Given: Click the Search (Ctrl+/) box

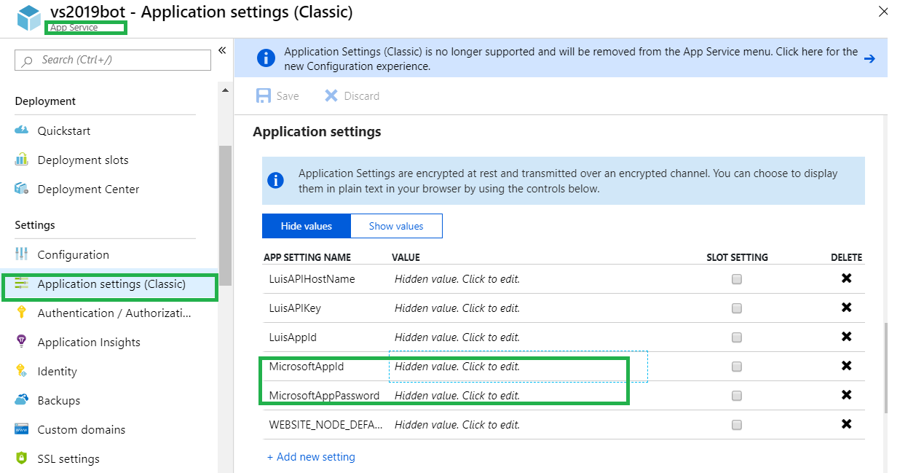Looking at the screenshot, I should point(113,60).
